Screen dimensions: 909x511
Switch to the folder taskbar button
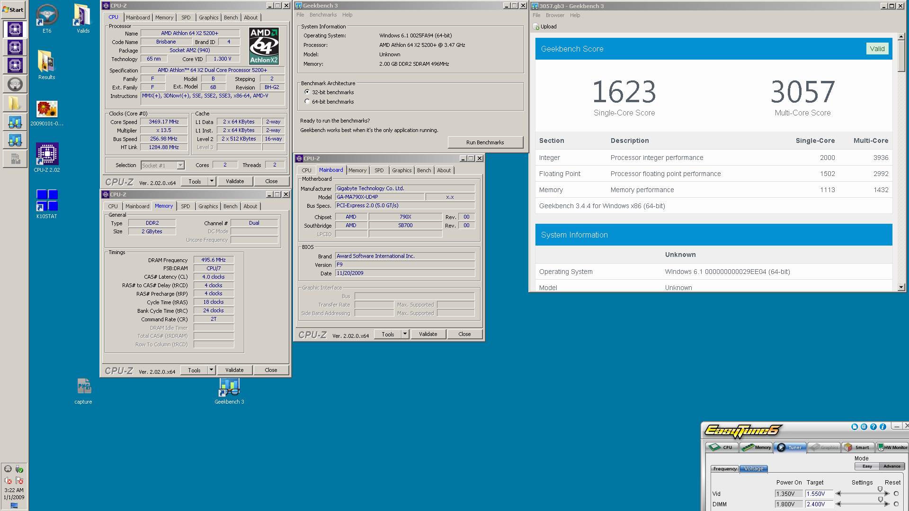click(x=15, y=103)
